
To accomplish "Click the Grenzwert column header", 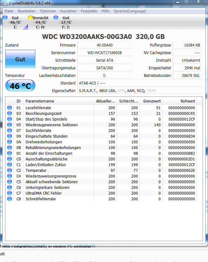I will pos(151,101).
